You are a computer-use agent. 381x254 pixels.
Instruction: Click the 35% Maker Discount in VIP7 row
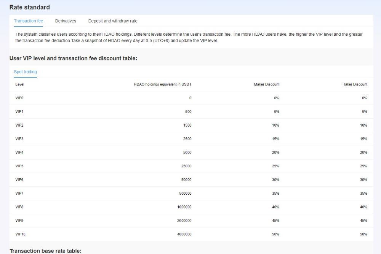[275, 193]
